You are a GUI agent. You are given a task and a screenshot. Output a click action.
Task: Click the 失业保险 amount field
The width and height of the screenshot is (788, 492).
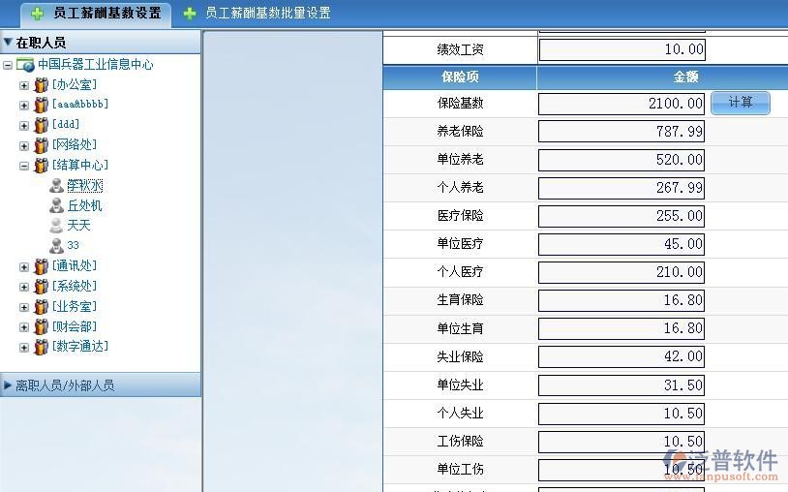point(621,356)
